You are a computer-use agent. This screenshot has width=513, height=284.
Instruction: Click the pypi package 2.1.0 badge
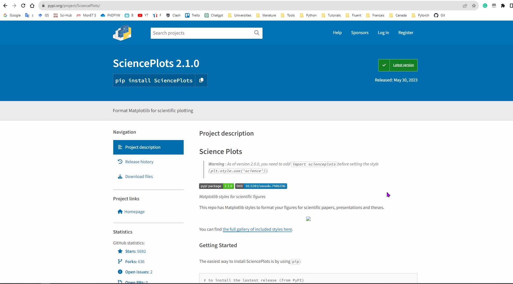pyautogui.click(x=216, y=186)
